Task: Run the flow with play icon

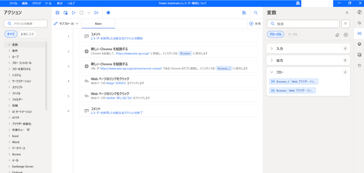Action: pyautogui.click(x=74, y=13)
